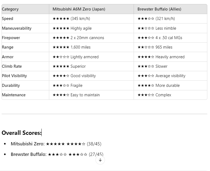
Task: Click the 'Easy to maintain' cell
Action: 91,95
